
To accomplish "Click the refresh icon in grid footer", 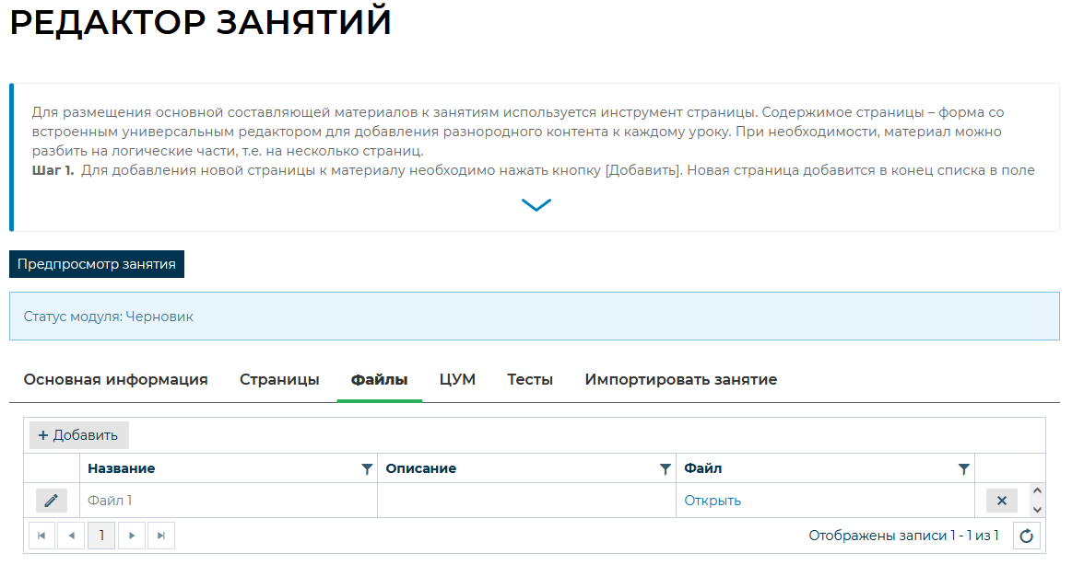I will [x=1027, y=536].
